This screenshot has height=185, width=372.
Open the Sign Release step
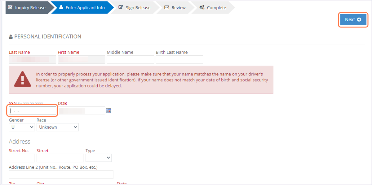pos(135,8)
